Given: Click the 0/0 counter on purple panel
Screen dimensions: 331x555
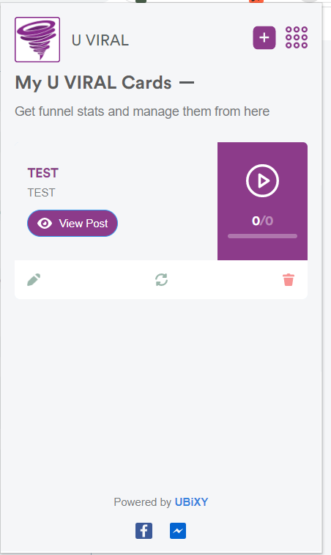Looking at the screenshot, I should pyautogui.click(x=262, y=221).
